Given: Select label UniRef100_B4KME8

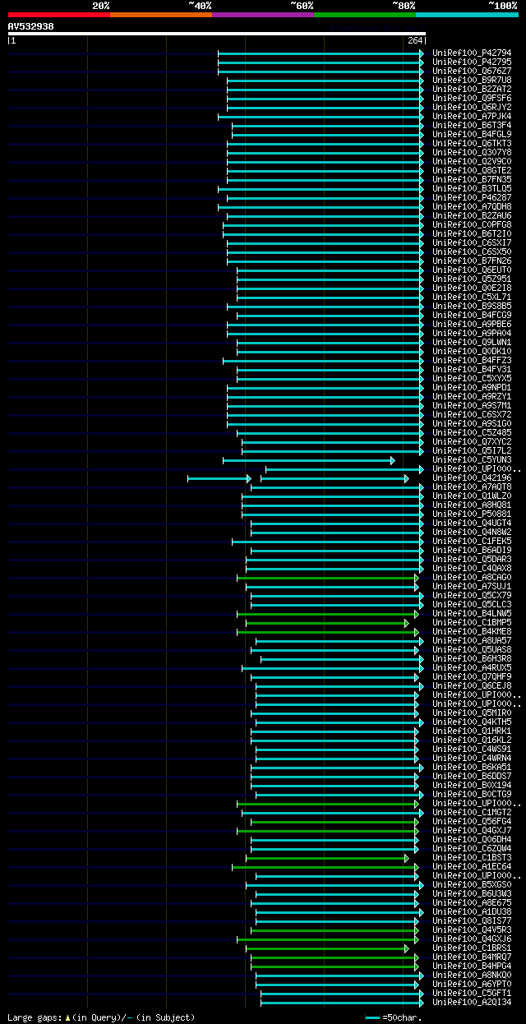Looking at the screenshot, I should (x=472, y=632).
